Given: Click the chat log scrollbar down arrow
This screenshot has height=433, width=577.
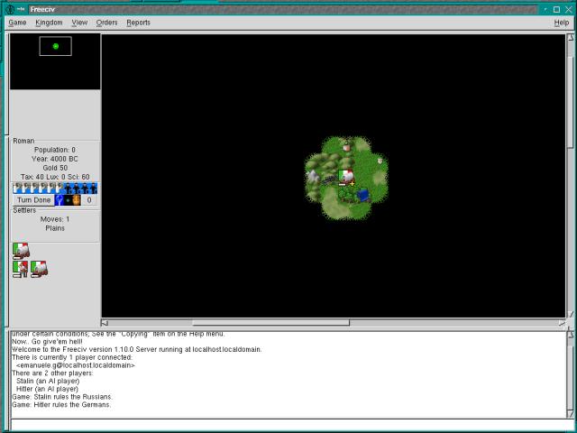Looking at the screenshot, I should (571, 413).
